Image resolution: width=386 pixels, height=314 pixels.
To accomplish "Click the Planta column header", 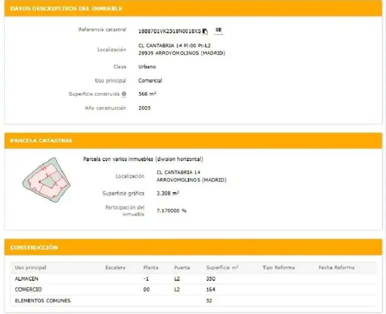I will 151,268.
